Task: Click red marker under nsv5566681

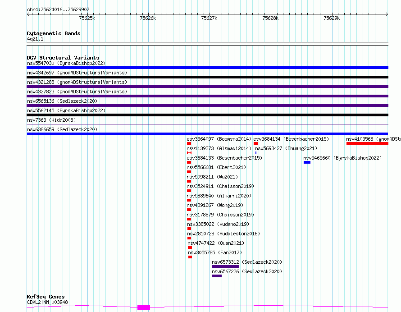Action: [189, 172]
